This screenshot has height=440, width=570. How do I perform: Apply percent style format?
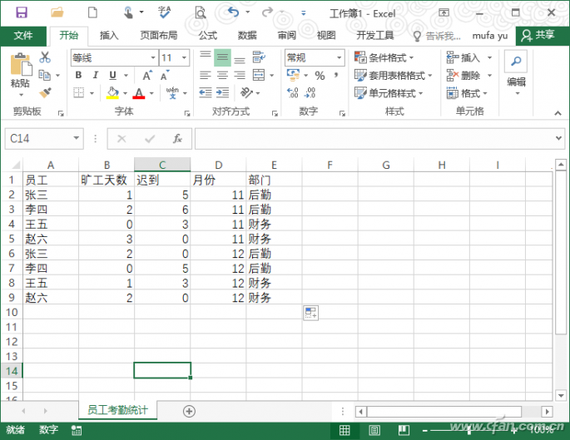click(320, 76)
